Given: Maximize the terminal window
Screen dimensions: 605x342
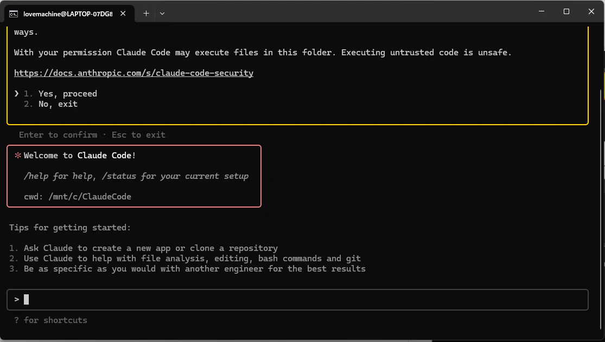Looking at the screenshot, I should (566, 11).
